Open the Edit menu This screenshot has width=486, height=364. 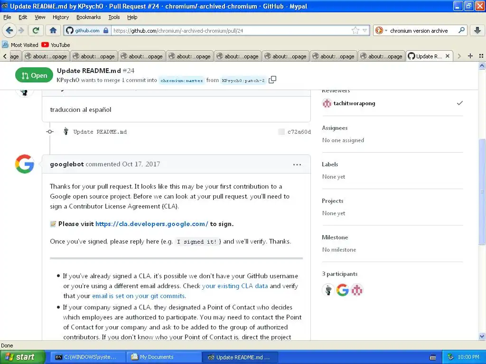click(23, 17)
